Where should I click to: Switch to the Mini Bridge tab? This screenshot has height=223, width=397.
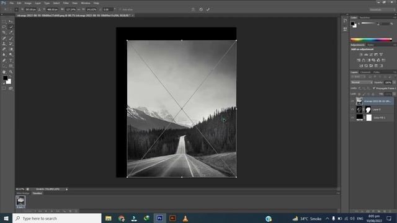tap(23, 193)
